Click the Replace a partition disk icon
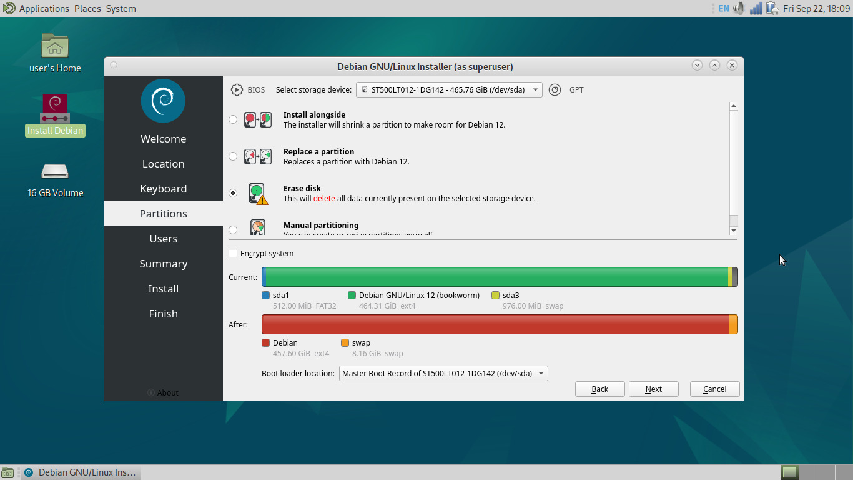 258,156
